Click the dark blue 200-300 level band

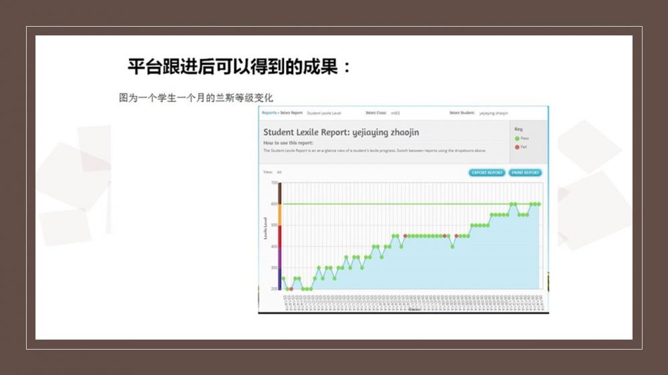click(x=281, y=278)
